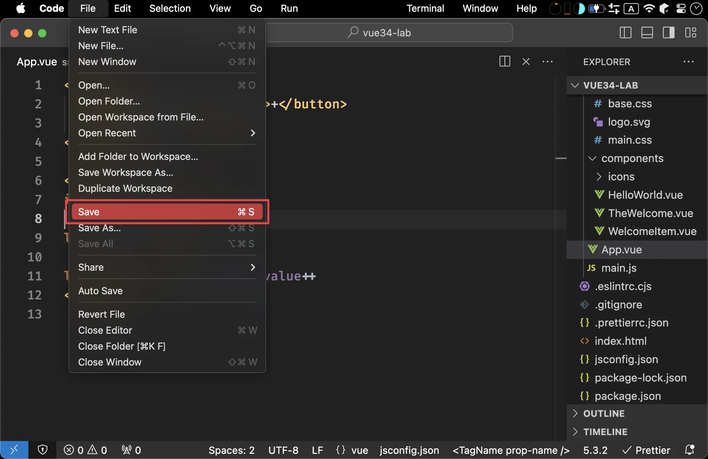Click the Wi-Fi icon in menu bar

(x=649, y=8)
